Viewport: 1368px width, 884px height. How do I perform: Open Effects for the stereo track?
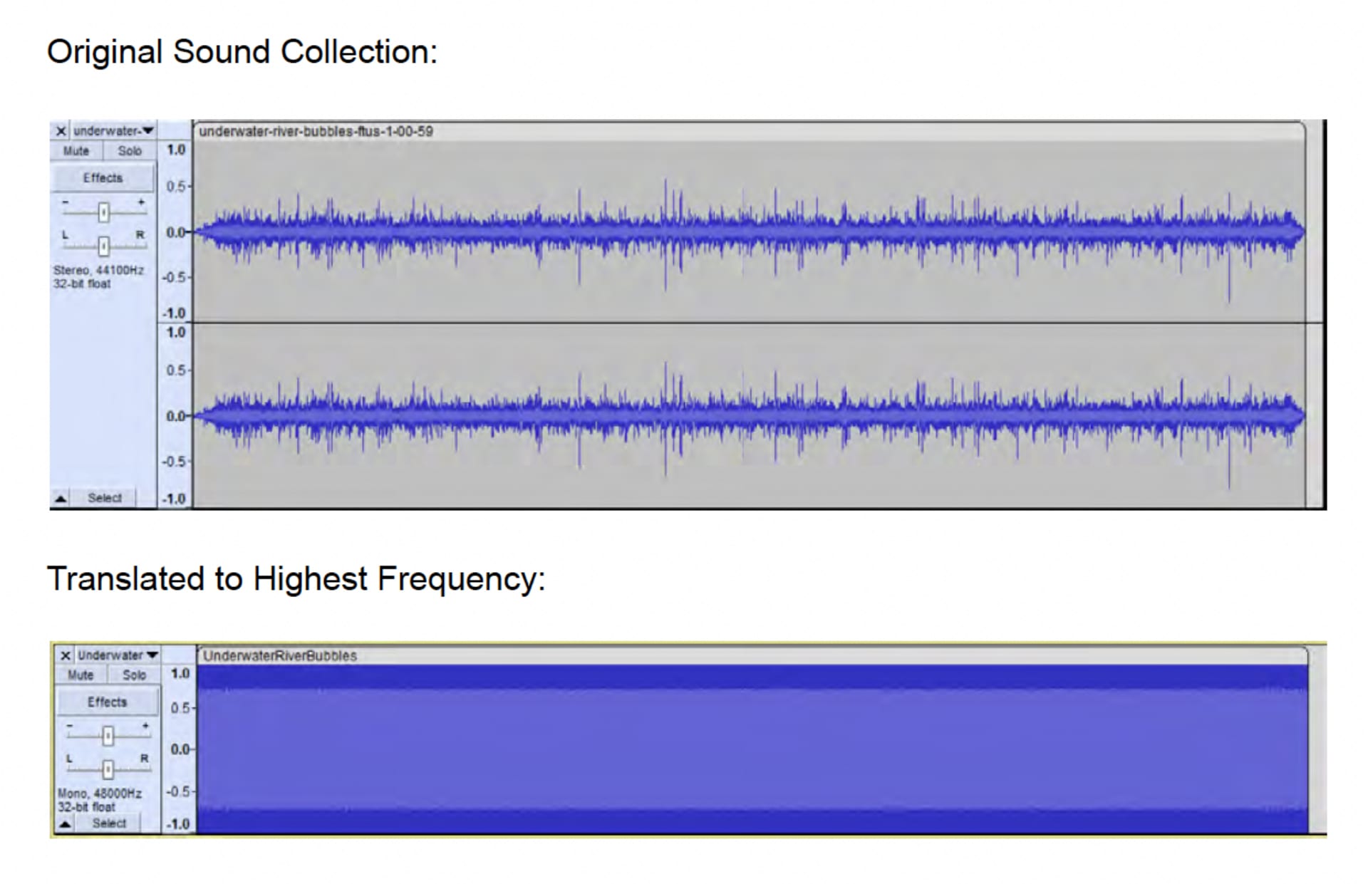[103, 178]
